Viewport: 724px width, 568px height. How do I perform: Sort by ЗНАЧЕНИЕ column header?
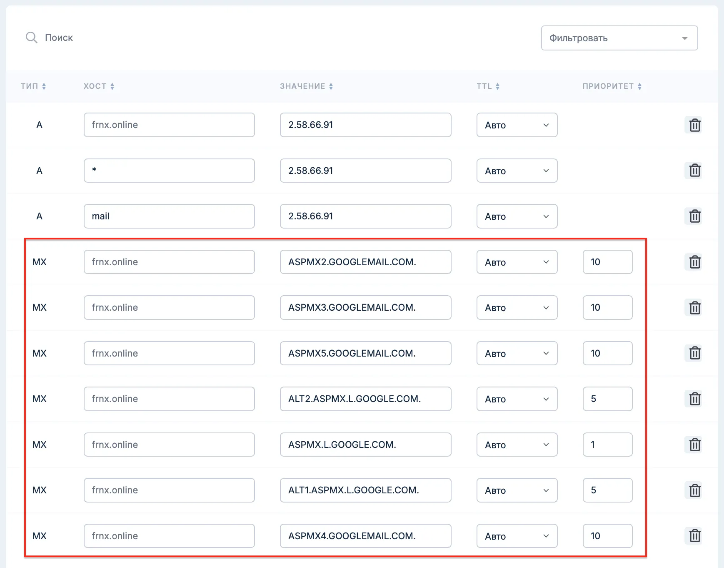(306, 86)
